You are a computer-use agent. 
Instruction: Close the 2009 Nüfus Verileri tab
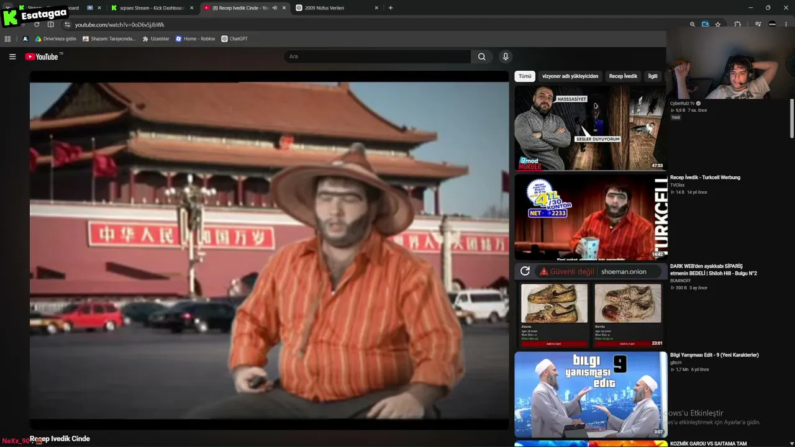point(376,8)
